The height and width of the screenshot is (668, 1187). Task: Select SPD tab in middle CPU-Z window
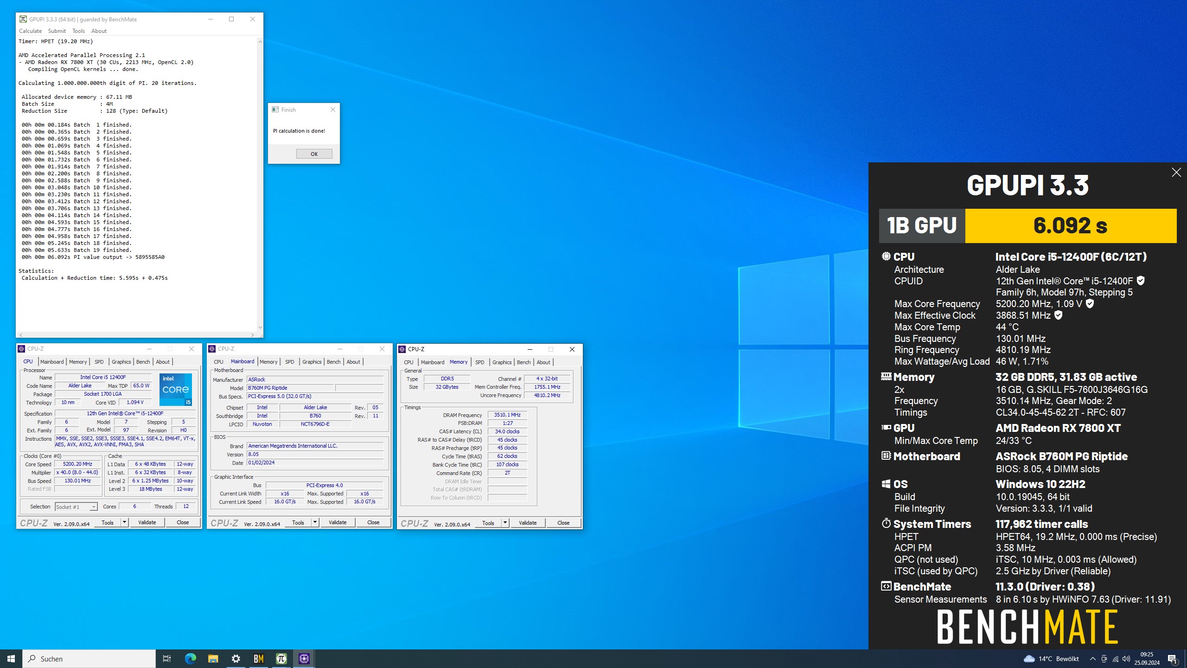[x=290, y=362]
